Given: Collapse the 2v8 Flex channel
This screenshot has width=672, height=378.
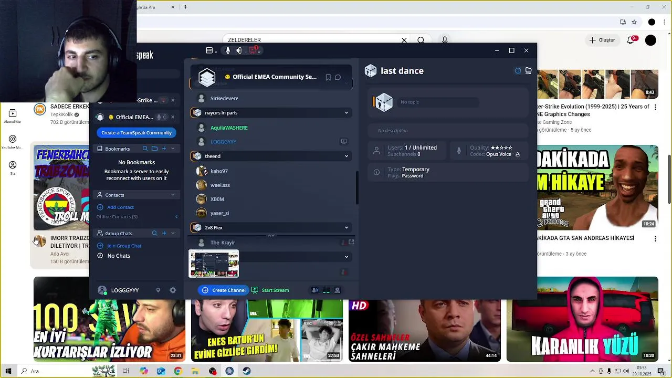Looking at the screenshot, I should [346, 227].
